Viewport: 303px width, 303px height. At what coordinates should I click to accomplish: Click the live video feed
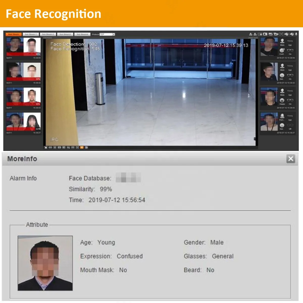click(151, 92)
